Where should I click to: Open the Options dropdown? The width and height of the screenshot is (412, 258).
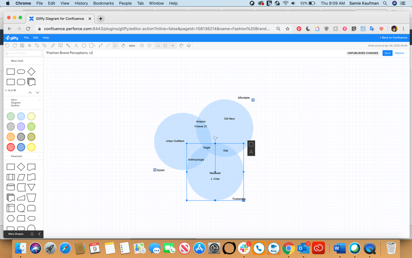tap(401, 53)
